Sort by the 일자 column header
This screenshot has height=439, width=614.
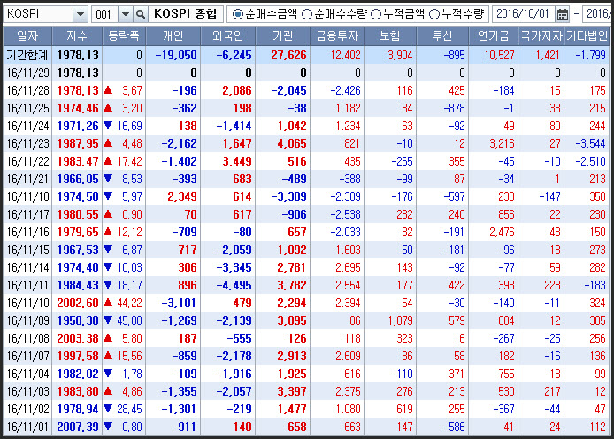(27, 36)
